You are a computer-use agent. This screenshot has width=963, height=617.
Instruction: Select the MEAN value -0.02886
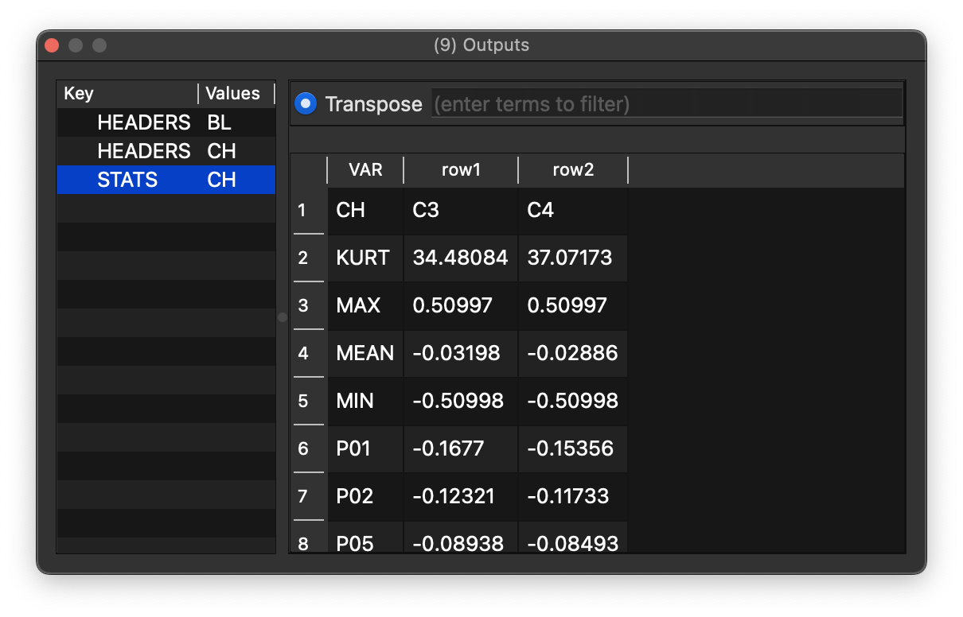[x=572, y=353]
